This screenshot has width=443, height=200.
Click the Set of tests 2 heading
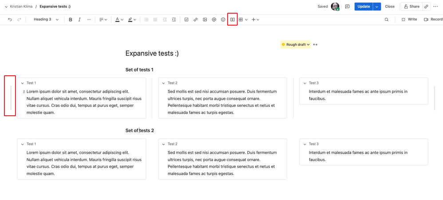(139, 131)
